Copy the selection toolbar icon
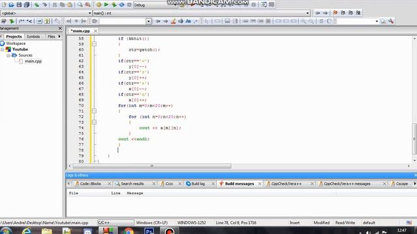Screen dimensions: 417x234 pyautogui.click(x=63, y=5)
